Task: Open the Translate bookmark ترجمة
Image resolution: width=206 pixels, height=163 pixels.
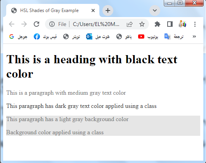Action: pos(174,36)
